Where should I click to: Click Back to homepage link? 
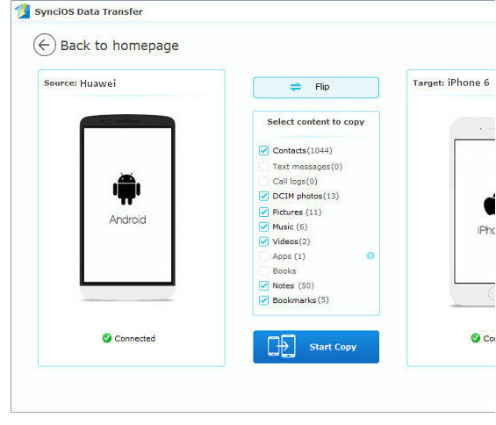119,46
